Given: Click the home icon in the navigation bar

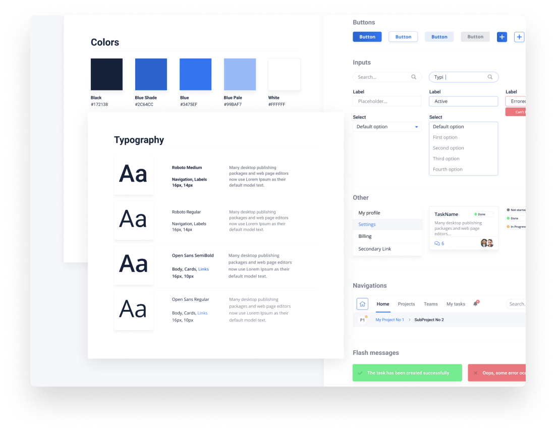Looking at the screenshot, I should [x=362, y=304].
